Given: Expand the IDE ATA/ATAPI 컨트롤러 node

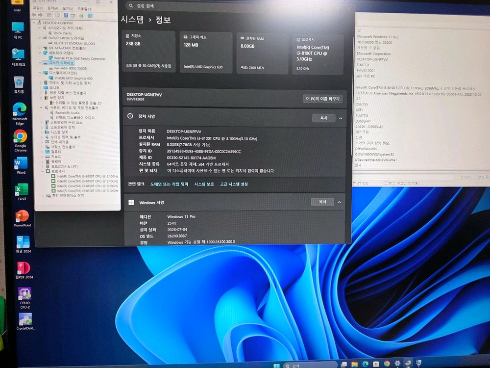Looking at the screenshot, I should 40,48.
